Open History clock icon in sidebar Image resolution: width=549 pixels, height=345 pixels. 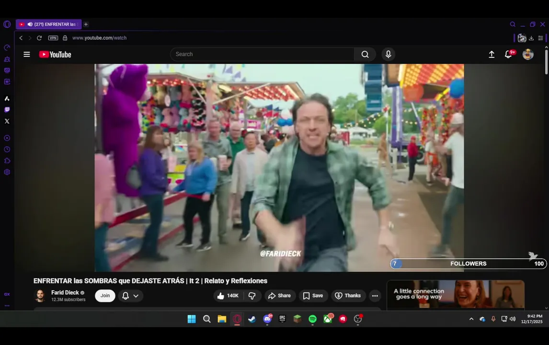(7, 149)
